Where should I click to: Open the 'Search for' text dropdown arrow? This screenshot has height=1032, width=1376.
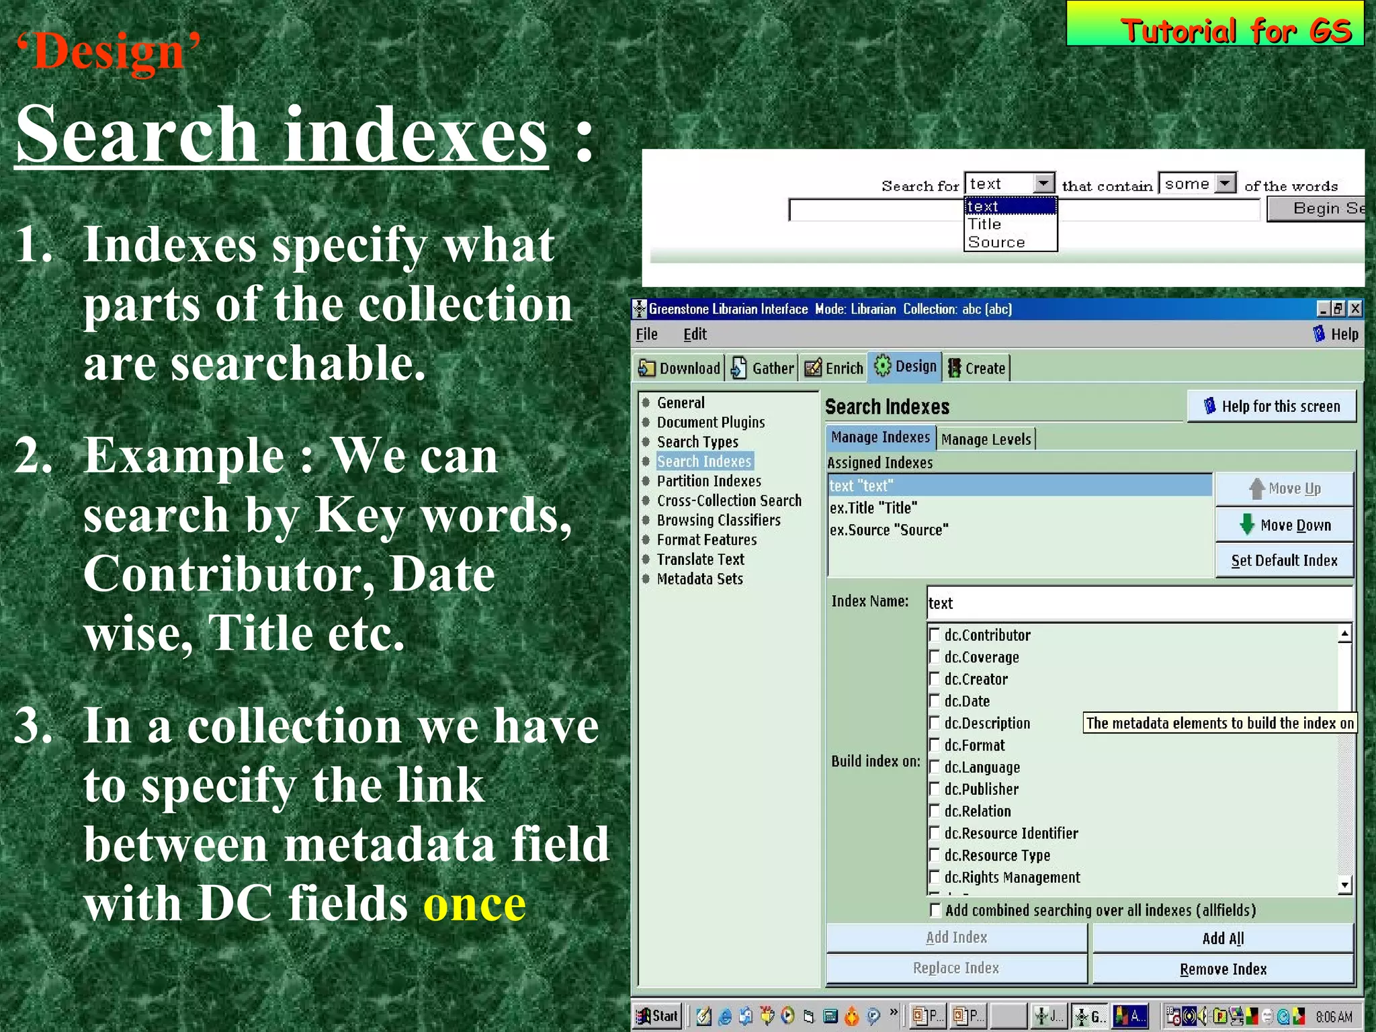[1043, 183]
